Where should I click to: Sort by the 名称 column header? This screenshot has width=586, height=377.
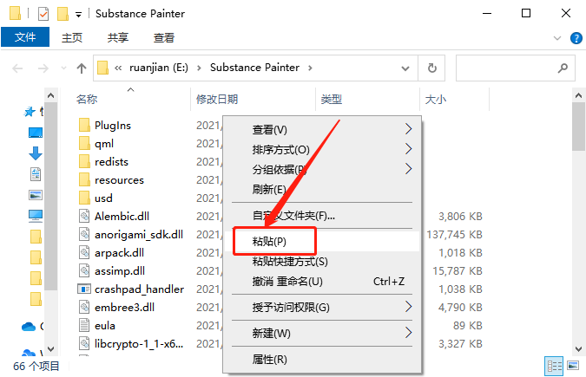87,100
